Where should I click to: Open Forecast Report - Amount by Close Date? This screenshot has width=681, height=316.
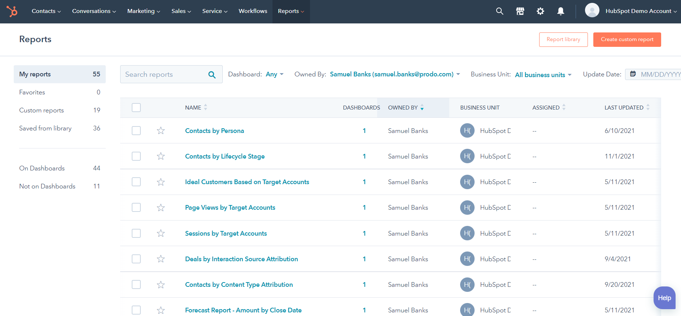click(243, 310)
